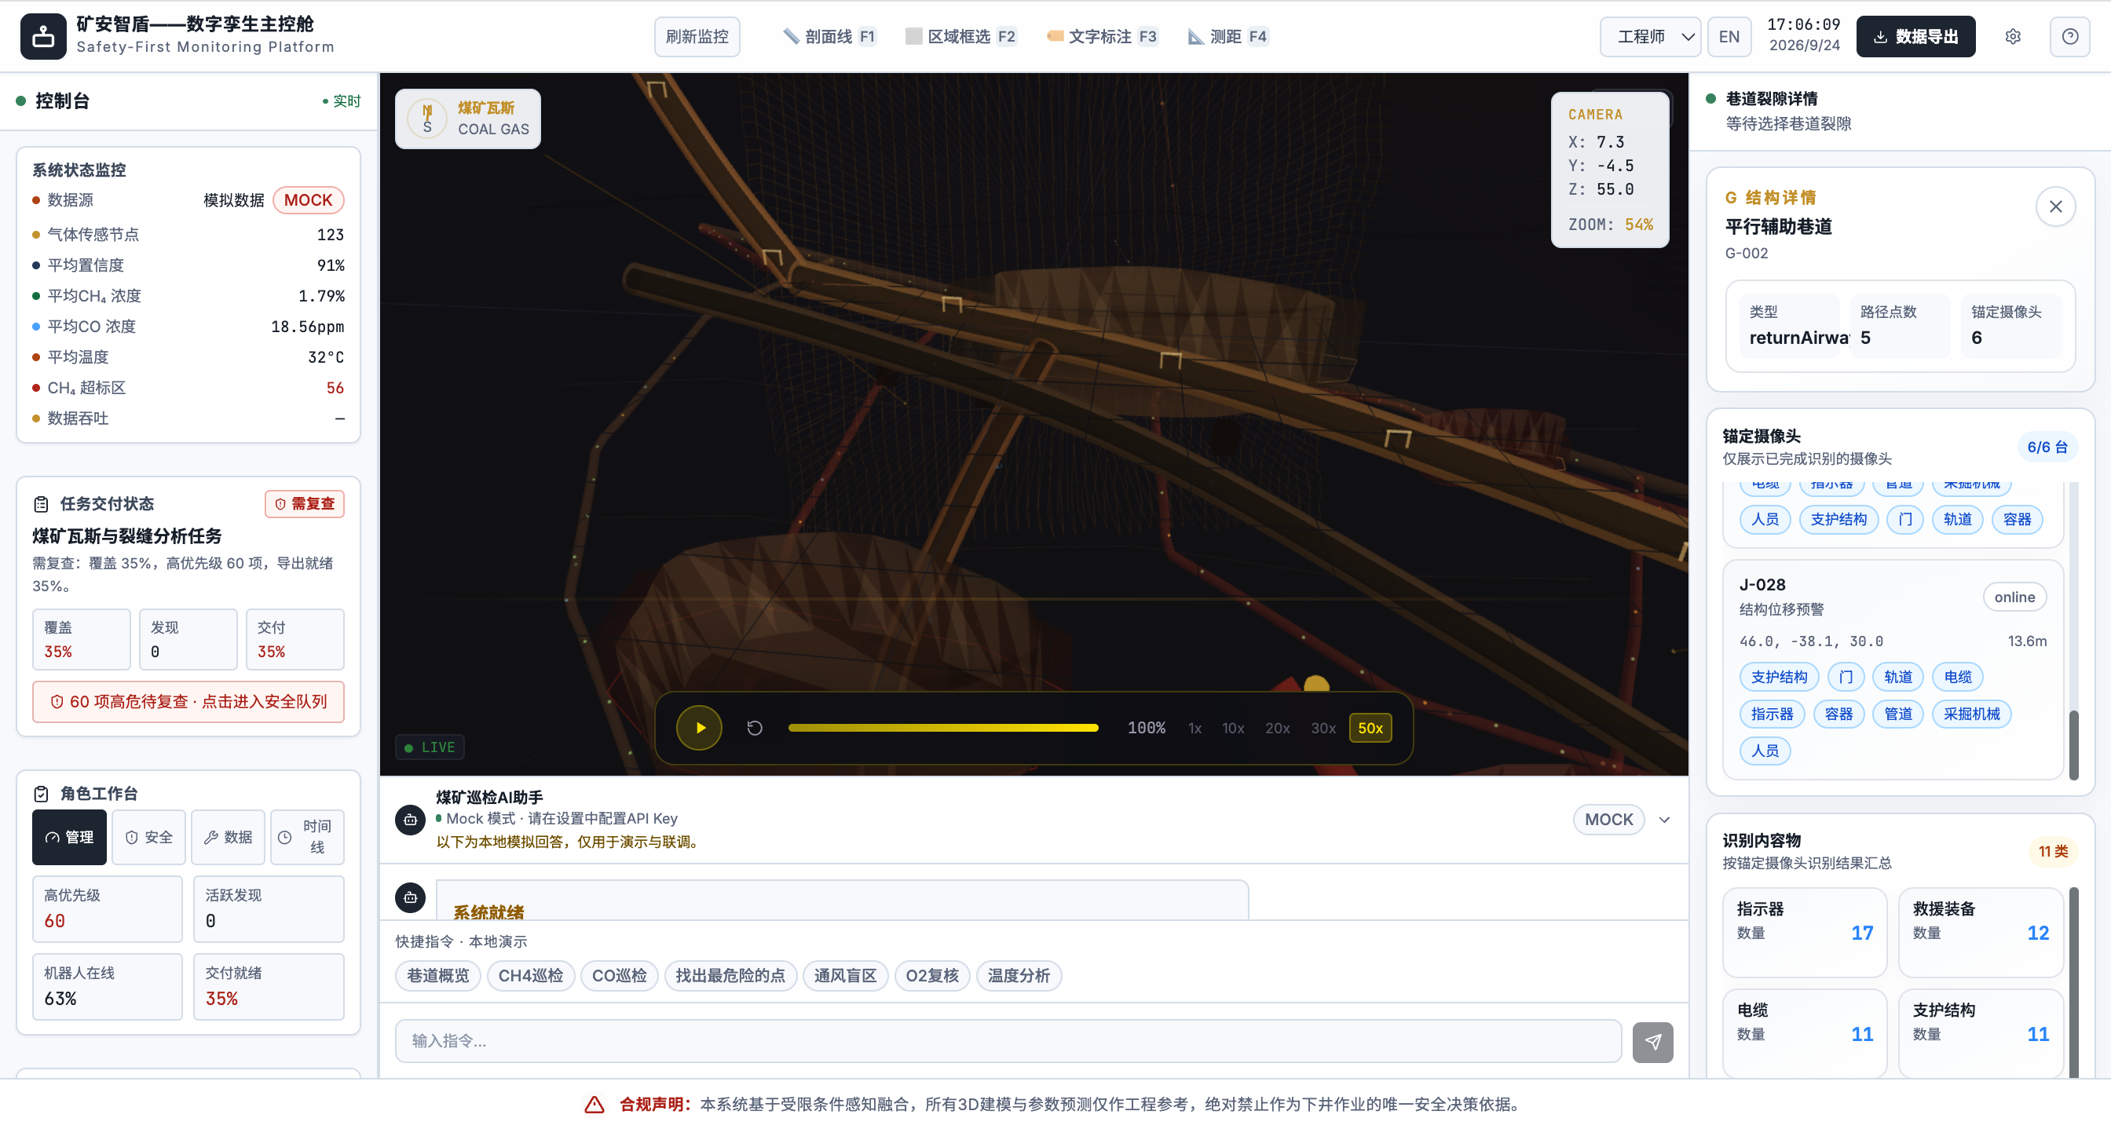
Task: Click the robot logo icon in header
Action: click(43, 37)
